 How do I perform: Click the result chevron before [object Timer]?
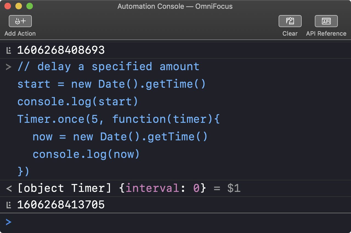pyautogui.click(x=9, y=188)
